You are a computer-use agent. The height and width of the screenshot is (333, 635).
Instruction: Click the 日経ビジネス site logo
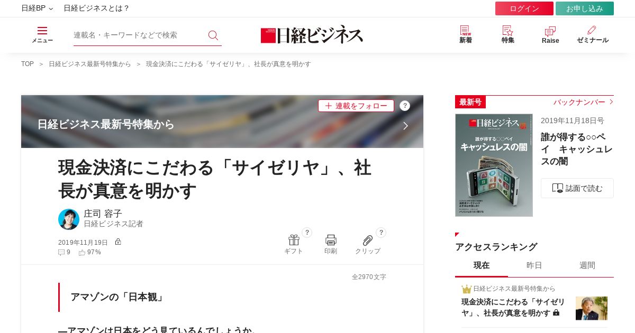[x=312, y=34]
